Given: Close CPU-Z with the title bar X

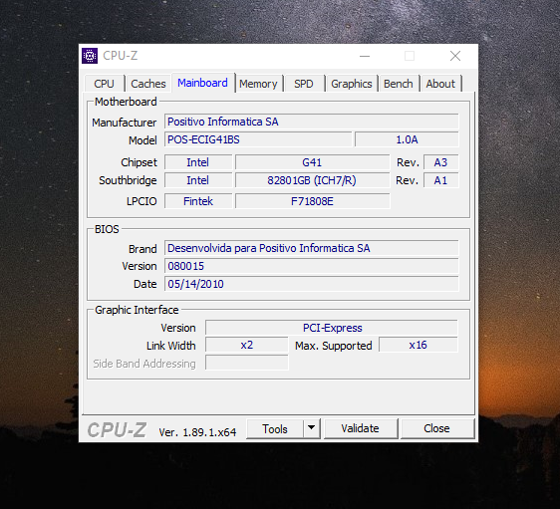Looking at the screenshot, I should pos(455,56).
